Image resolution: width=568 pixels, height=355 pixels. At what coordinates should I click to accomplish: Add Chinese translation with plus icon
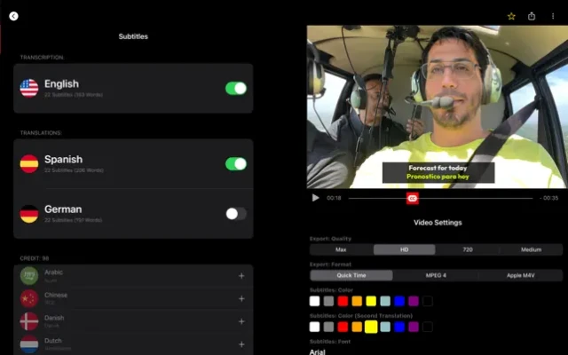(241, 298)
